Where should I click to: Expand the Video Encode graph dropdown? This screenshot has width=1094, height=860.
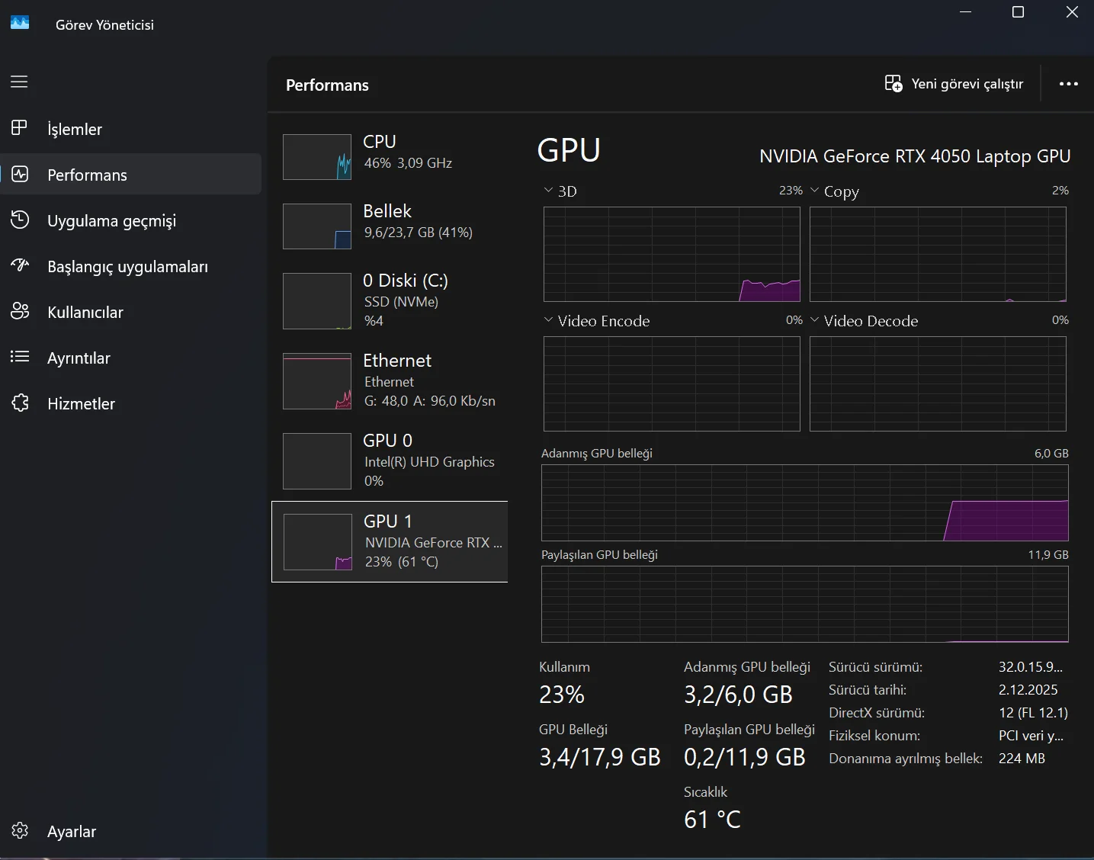coord(548,320)
